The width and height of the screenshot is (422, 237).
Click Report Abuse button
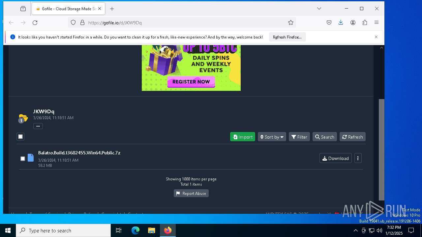191,193
